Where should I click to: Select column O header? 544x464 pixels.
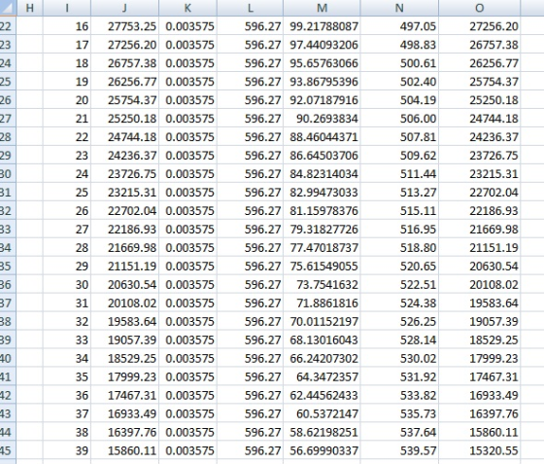(479, 8)
